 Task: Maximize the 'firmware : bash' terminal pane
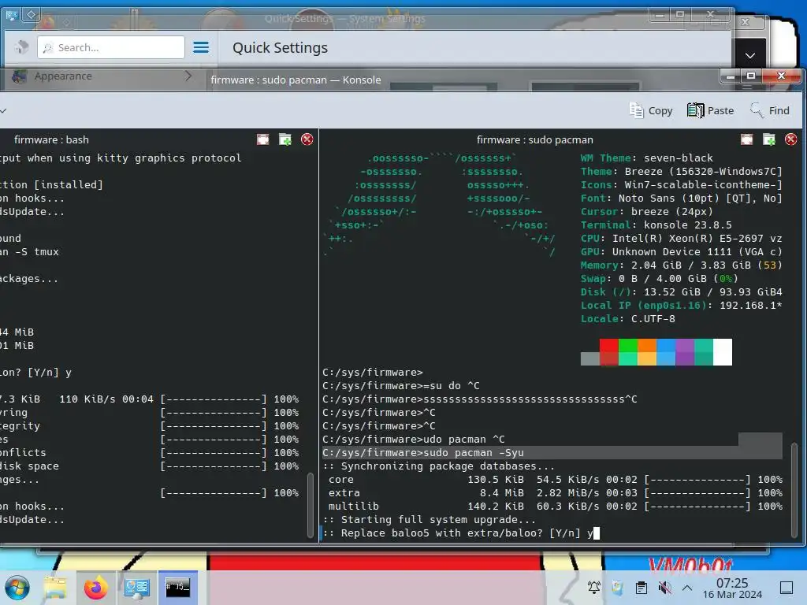[263, 139]
